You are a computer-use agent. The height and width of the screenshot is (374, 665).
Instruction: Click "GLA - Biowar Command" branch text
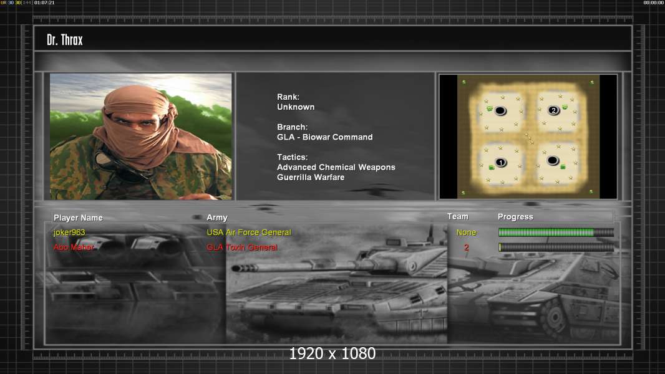pyautogui.click(x=325, y=137)
